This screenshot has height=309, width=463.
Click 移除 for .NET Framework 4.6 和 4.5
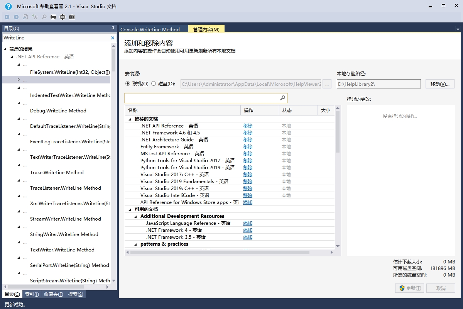click(x=248, y=133)
